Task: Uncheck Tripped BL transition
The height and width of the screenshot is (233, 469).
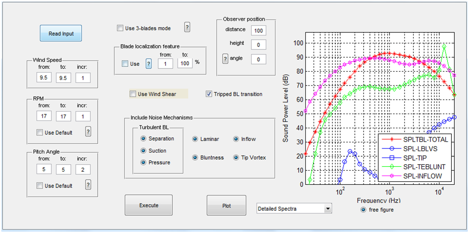Action: [209, 94]
